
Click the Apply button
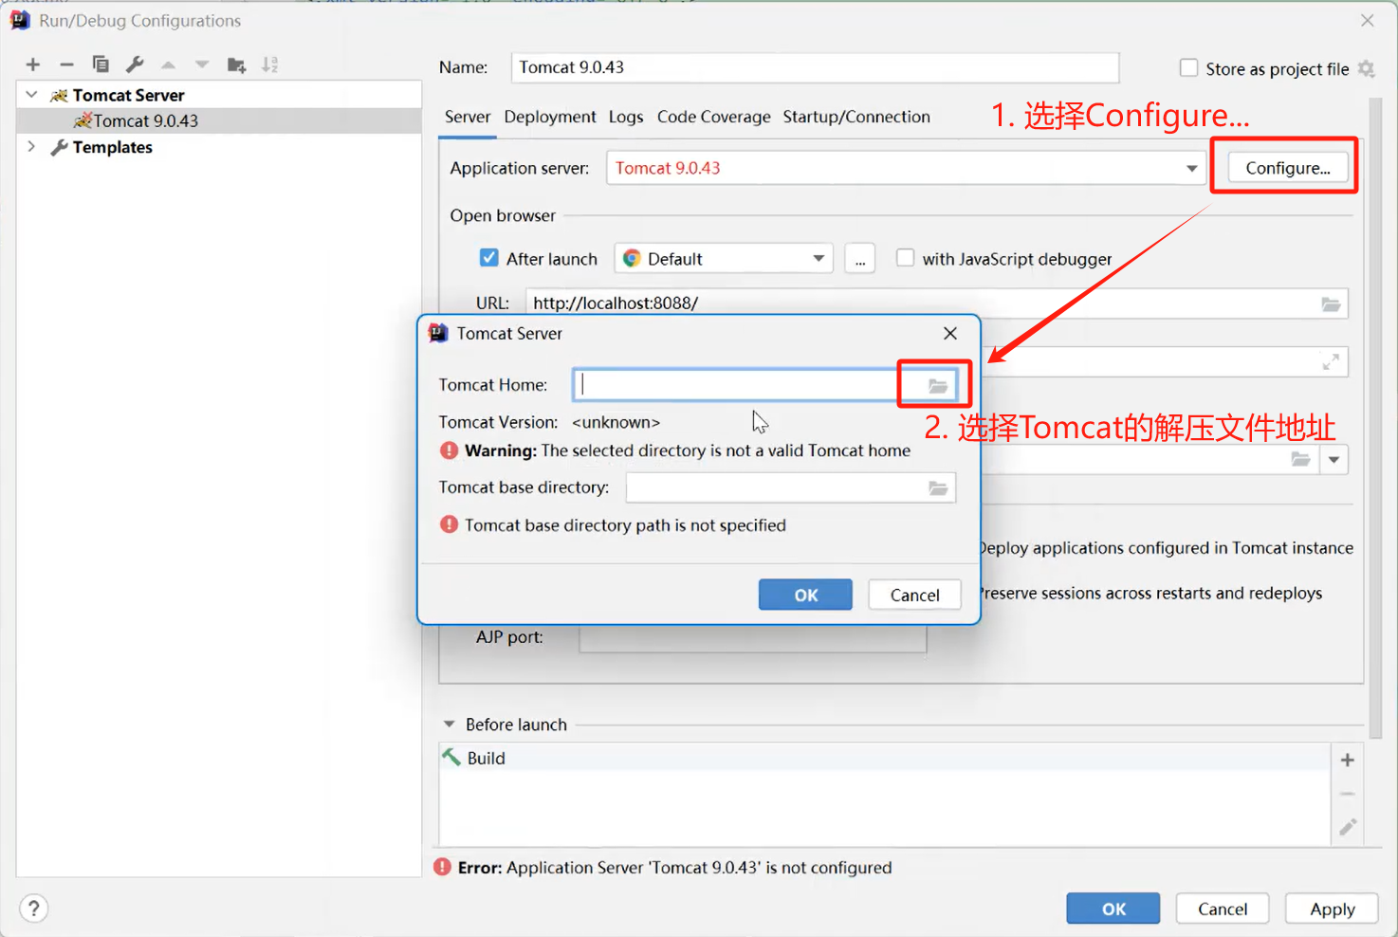[x=1331, y=908]
